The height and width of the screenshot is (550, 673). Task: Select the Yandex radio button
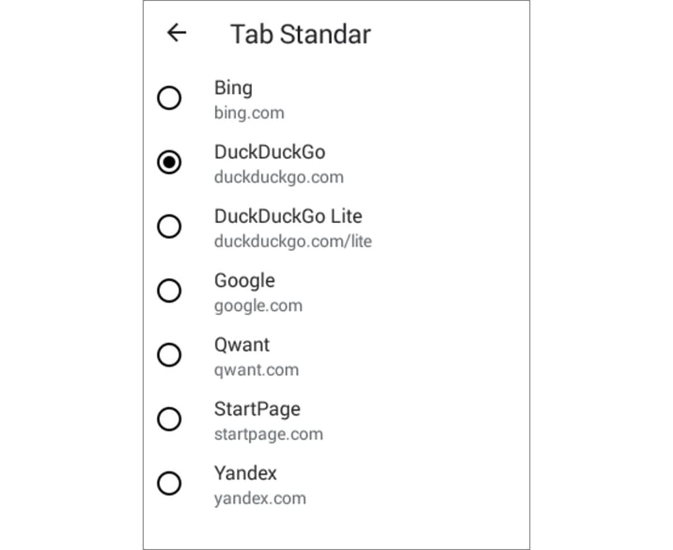pyautogui.click(x=169, y=484)
